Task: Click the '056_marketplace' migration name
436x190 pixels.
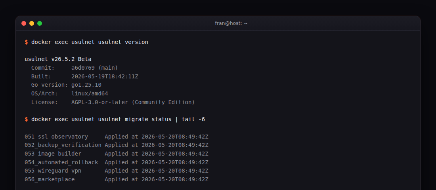Action: 50,179
